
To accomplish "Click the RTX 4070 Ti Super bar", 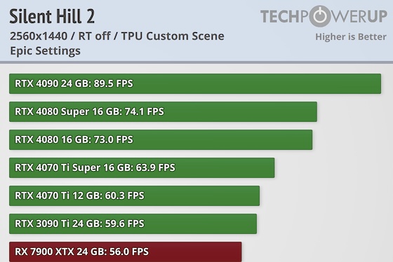I will tap(142, 167).
